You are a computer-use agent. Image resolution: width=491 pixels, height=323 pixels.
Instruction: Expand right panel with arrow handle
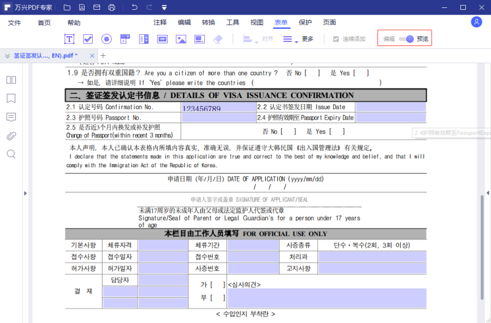pyautogui.click(x=488, y=193)
